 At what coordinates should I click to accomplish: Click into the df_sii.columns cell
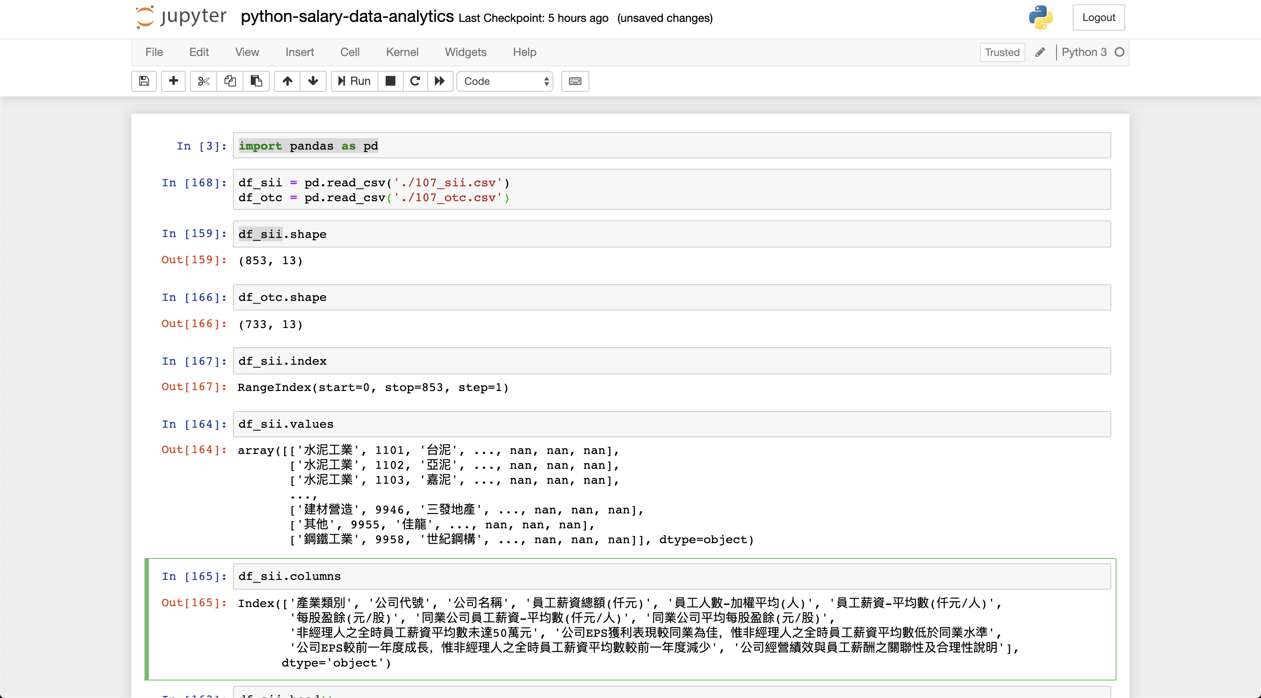tap(672, 577)
